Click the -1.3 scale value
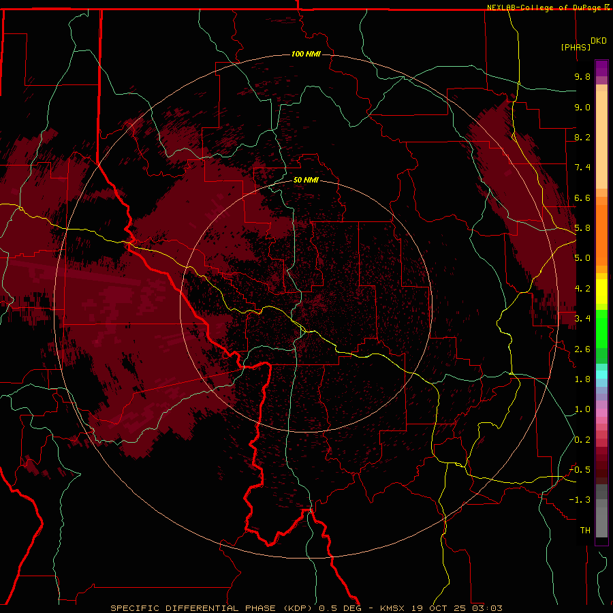This screenshot has height=613, width=613. pos(580,500)
